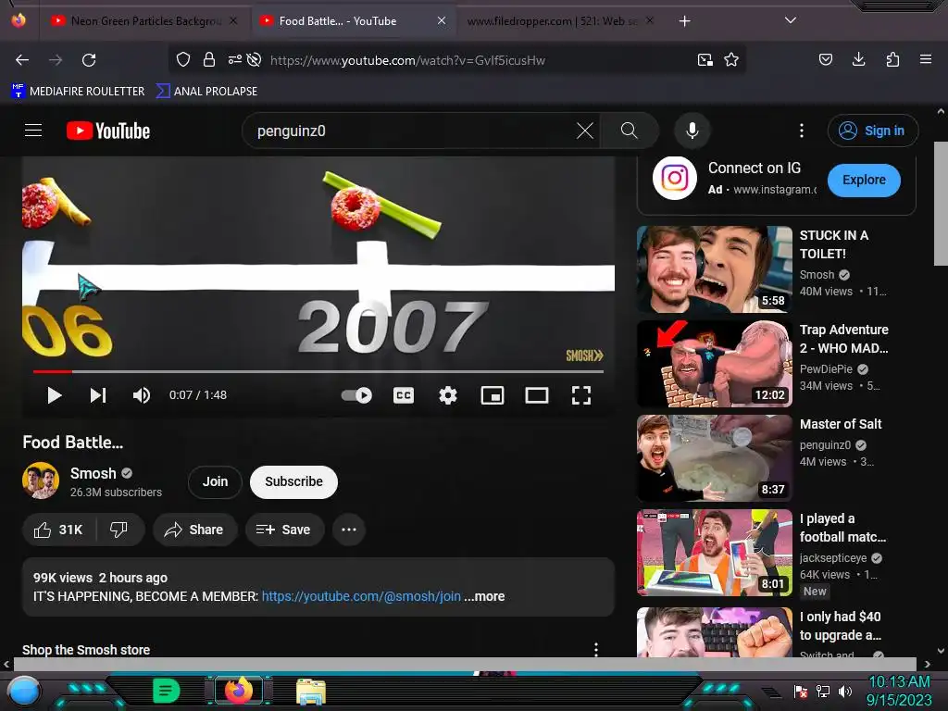List all tabs dropdown arrow
The height and width of the screenshot is (711, 948).
point(790,20)
